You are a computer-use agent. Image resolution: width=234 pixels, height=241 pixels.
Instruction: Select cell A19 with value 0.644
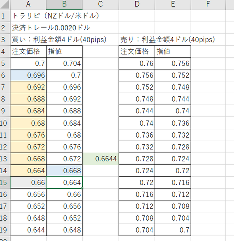point(28,230)
